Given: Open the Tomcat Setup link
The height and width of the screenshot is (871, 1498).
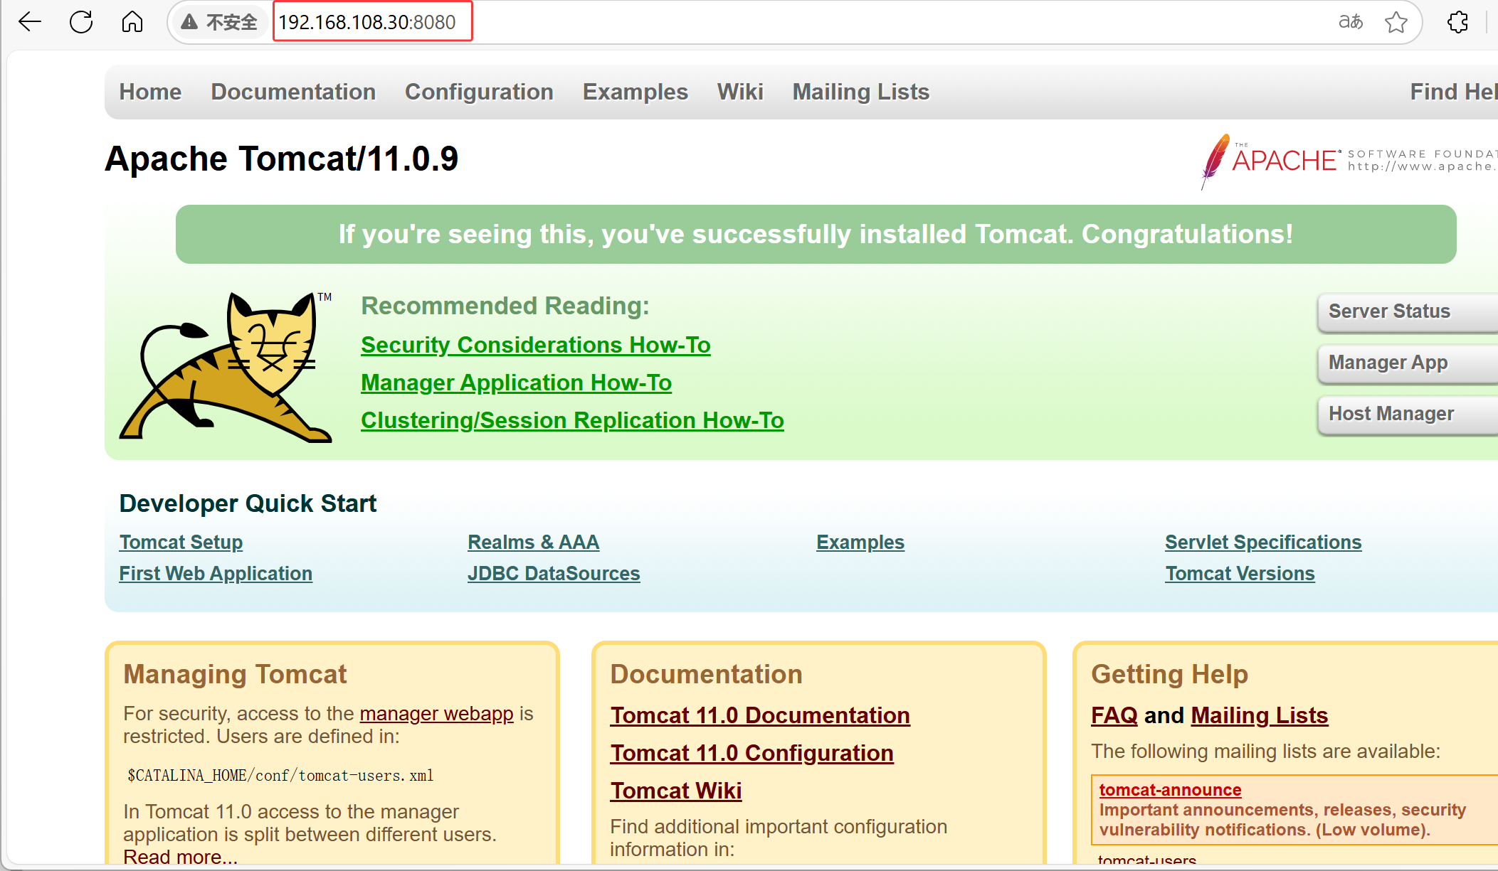Looking at the screenshot, I should click(x=181, y=542).
